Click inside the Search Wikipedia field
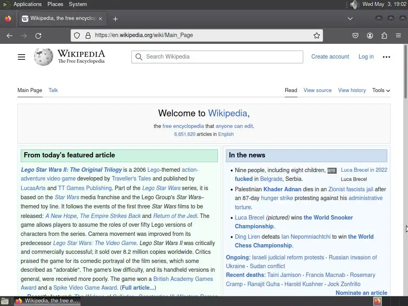The height and width of the screenshot is (306, 408). pyautogui.click(x=217, y=57)
